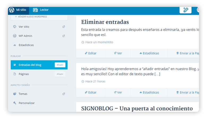The height and width of the screenshot is (119, 207).
Task: Click Hace 21 horas timestamp
Action: [x=95, y=81]
